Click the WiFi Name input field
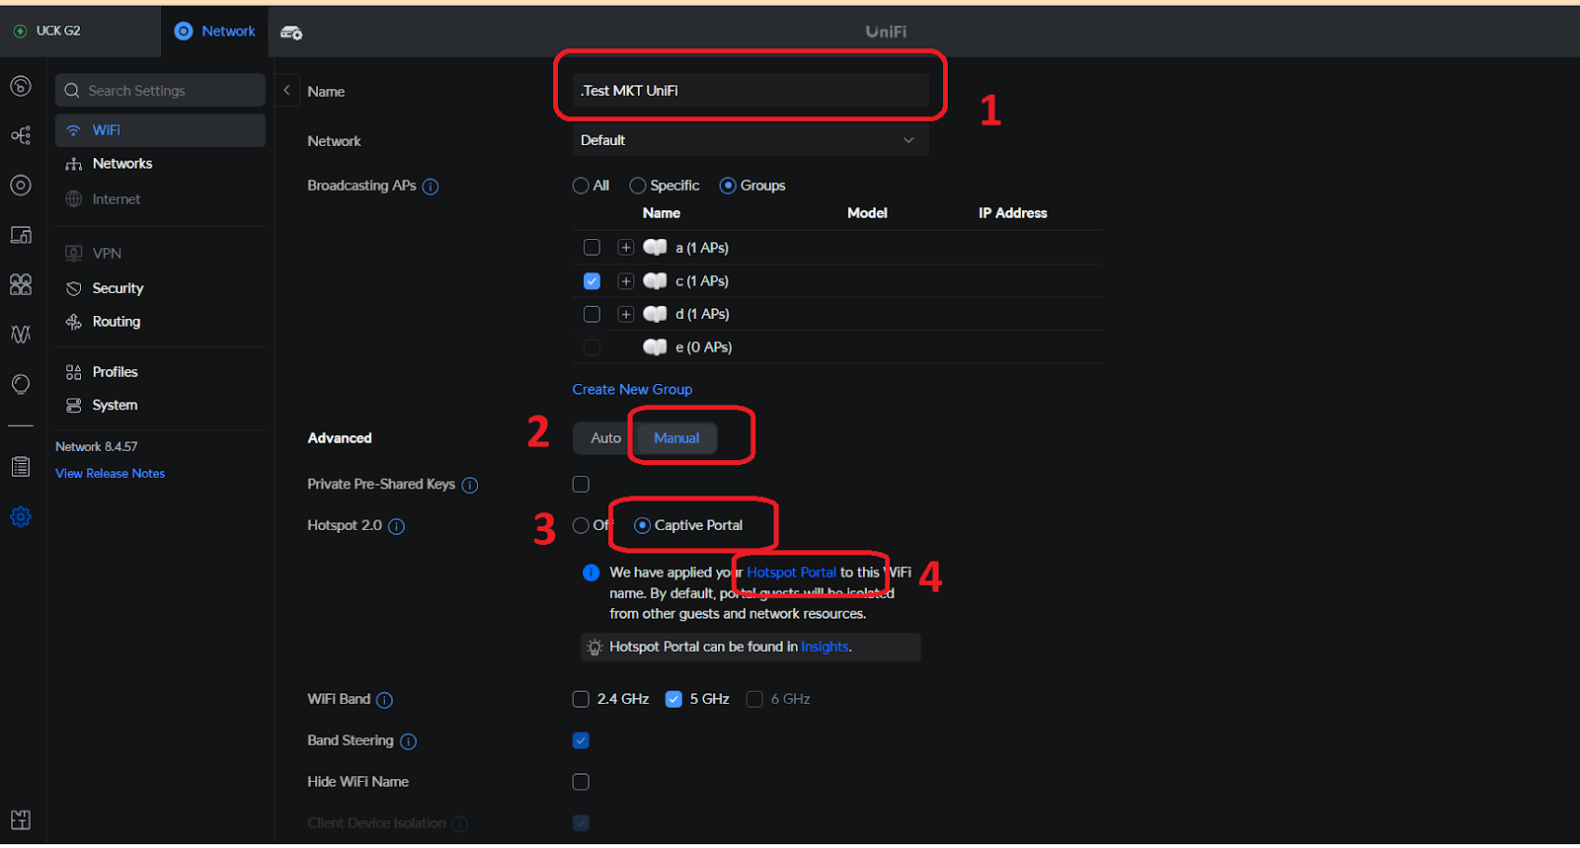 [750, 91]
